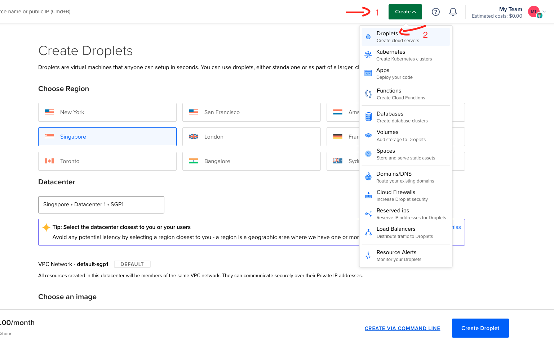This screenshot has height=338, width=554.
Task: Choose the San Francisco region option
Action: coord(251,112)
